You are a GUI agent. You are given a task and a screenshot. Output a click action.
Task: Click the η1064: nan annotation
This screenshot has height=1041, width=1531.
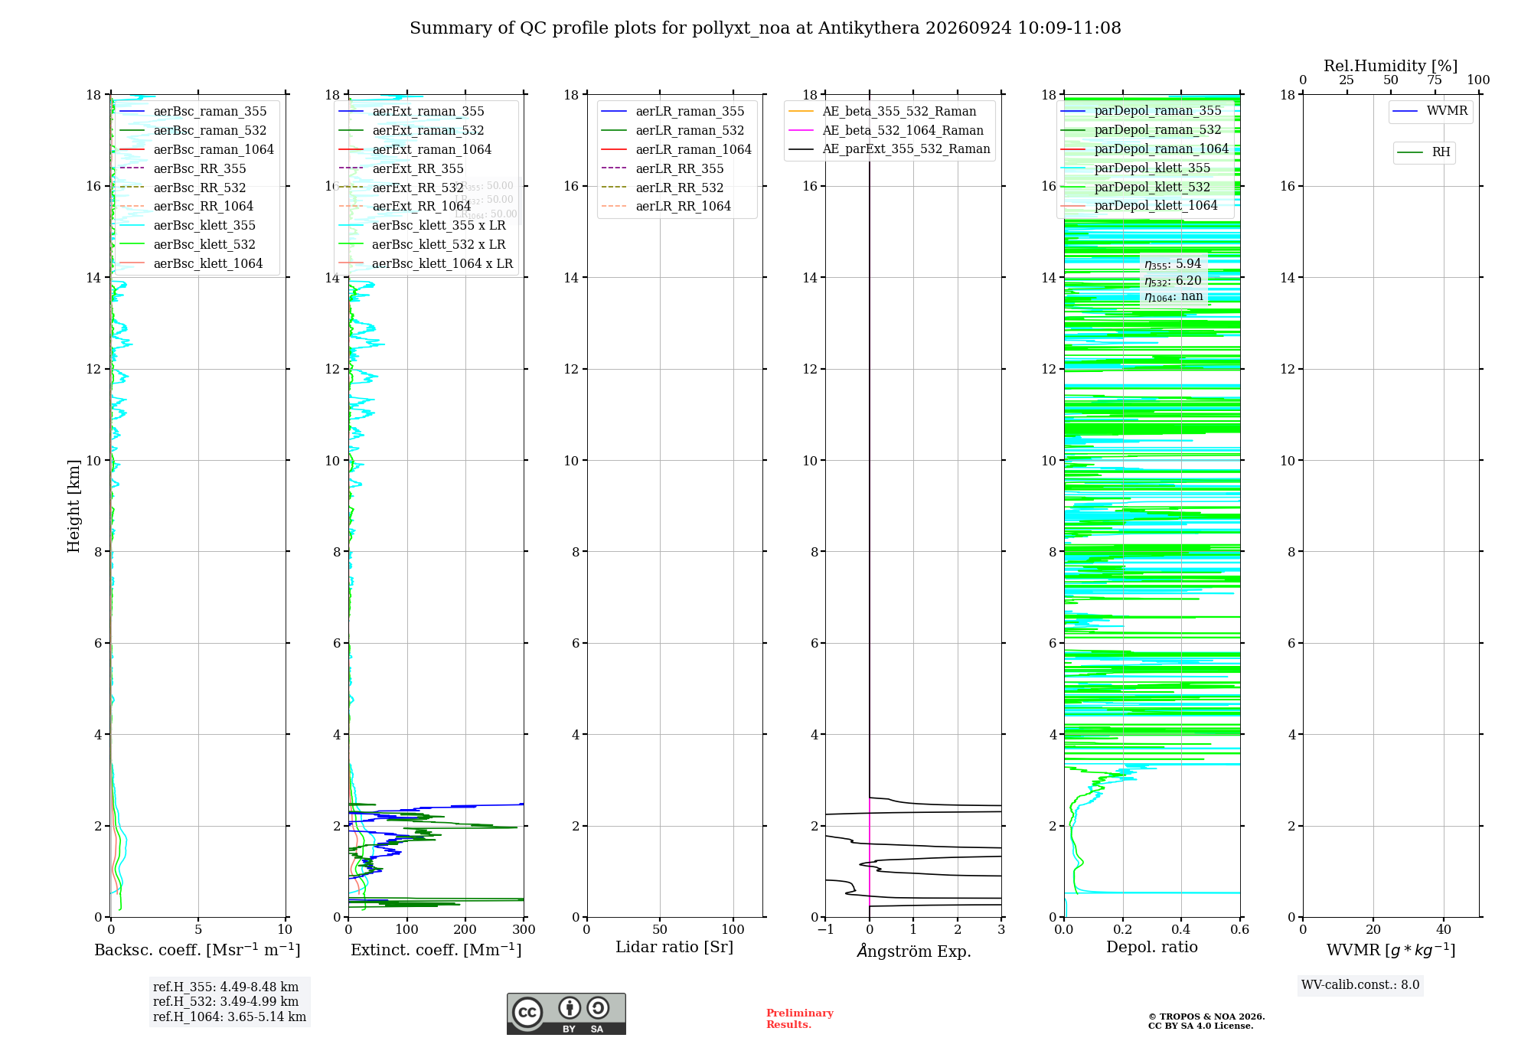point(1174,297)
